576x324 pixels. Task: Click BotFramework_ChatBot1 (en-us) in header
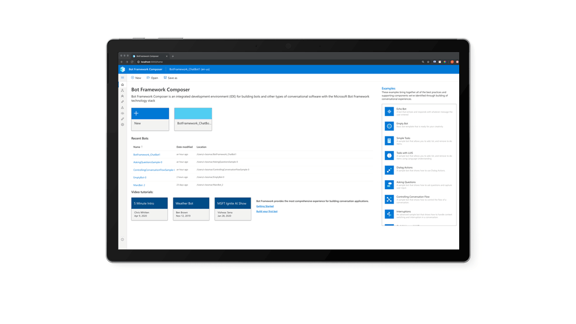[x=189, y=69]
